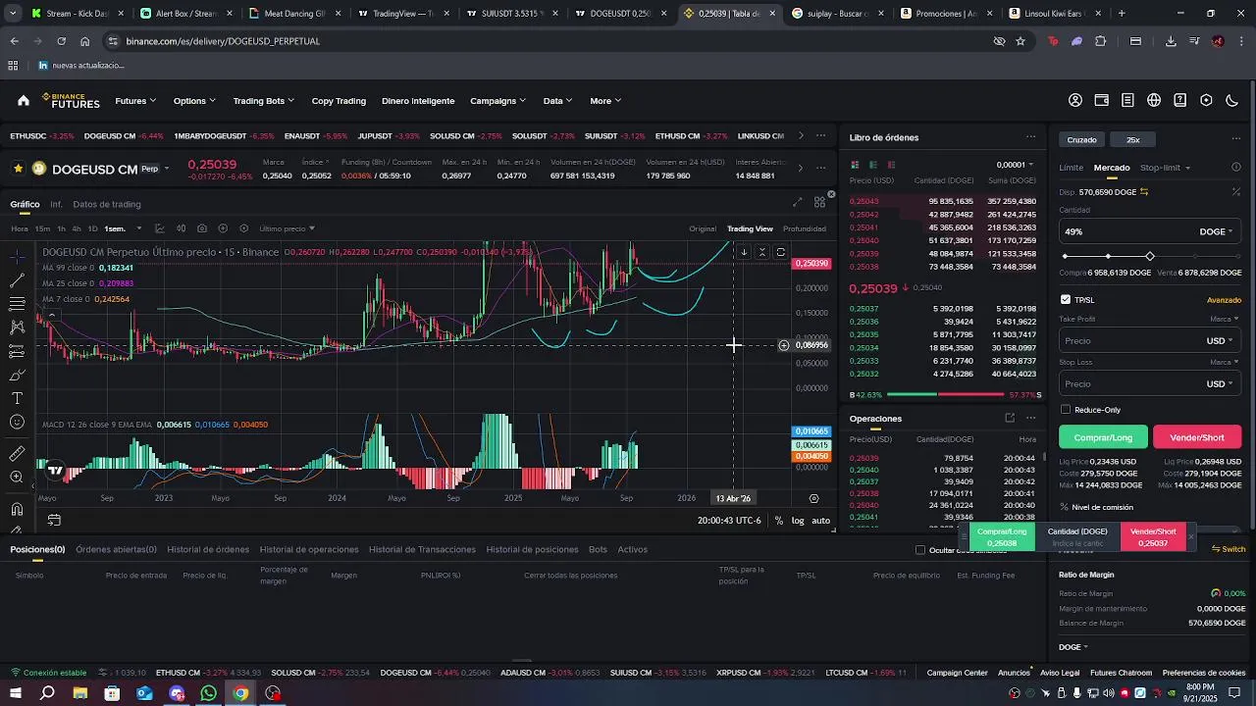Toggle the auto scale option
Screen dimensions: 1256x706
coord(821,521)
